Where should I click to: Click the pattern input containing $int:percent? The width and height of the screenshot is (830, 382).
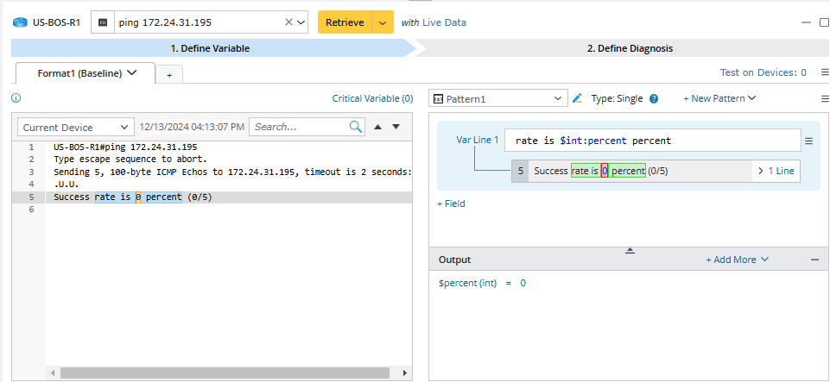pyautogui.click(x=652, y=141)
